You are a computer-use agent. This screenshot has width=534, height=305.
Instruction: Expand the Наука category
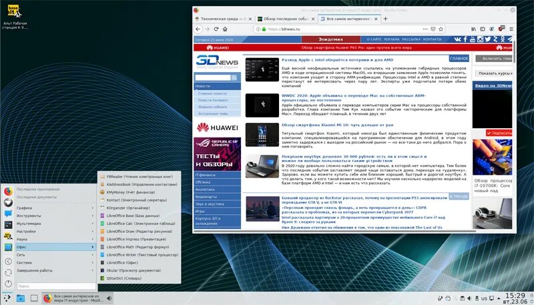(x=55, y=239)
